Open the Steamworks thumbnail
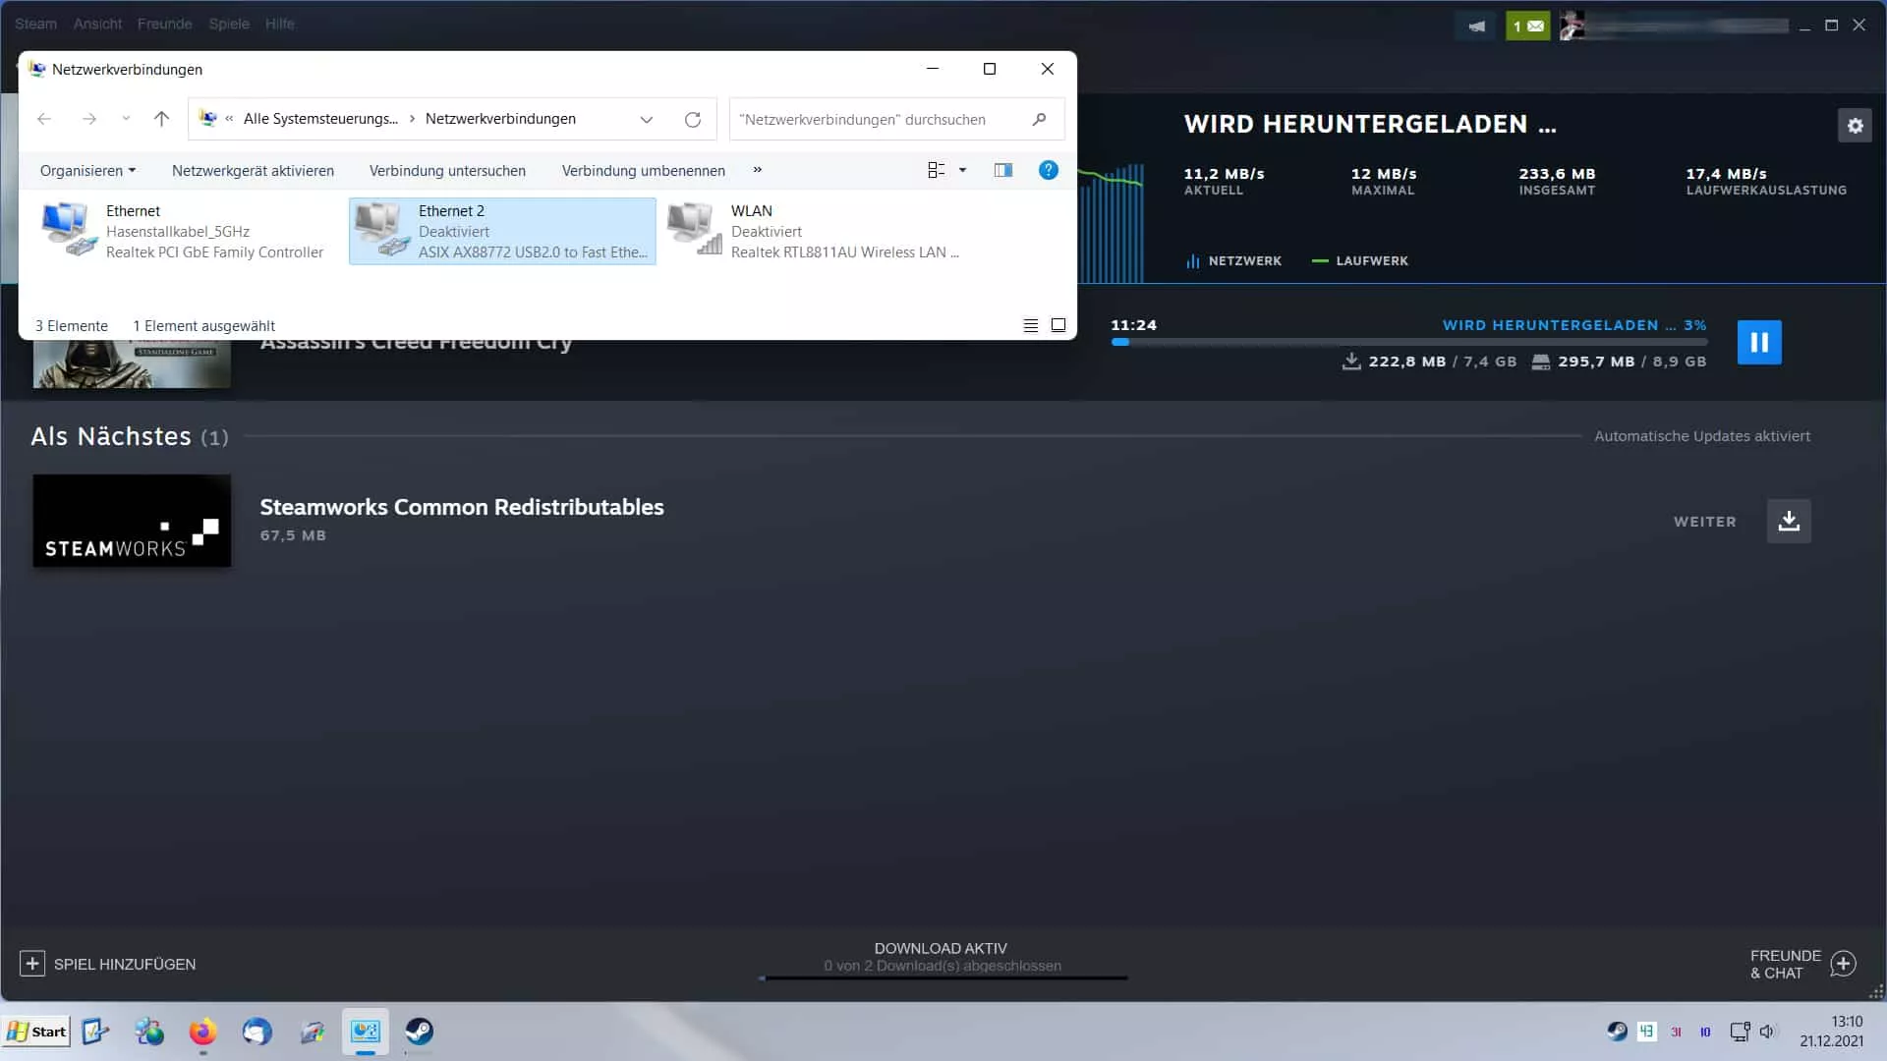 point(132,521)
